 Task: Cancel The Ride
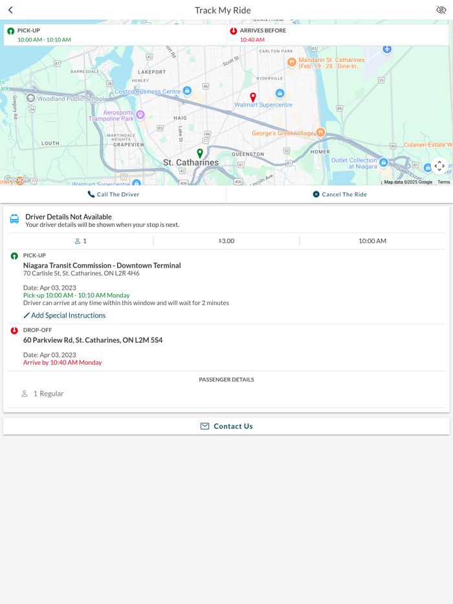[x=340, y=195]
